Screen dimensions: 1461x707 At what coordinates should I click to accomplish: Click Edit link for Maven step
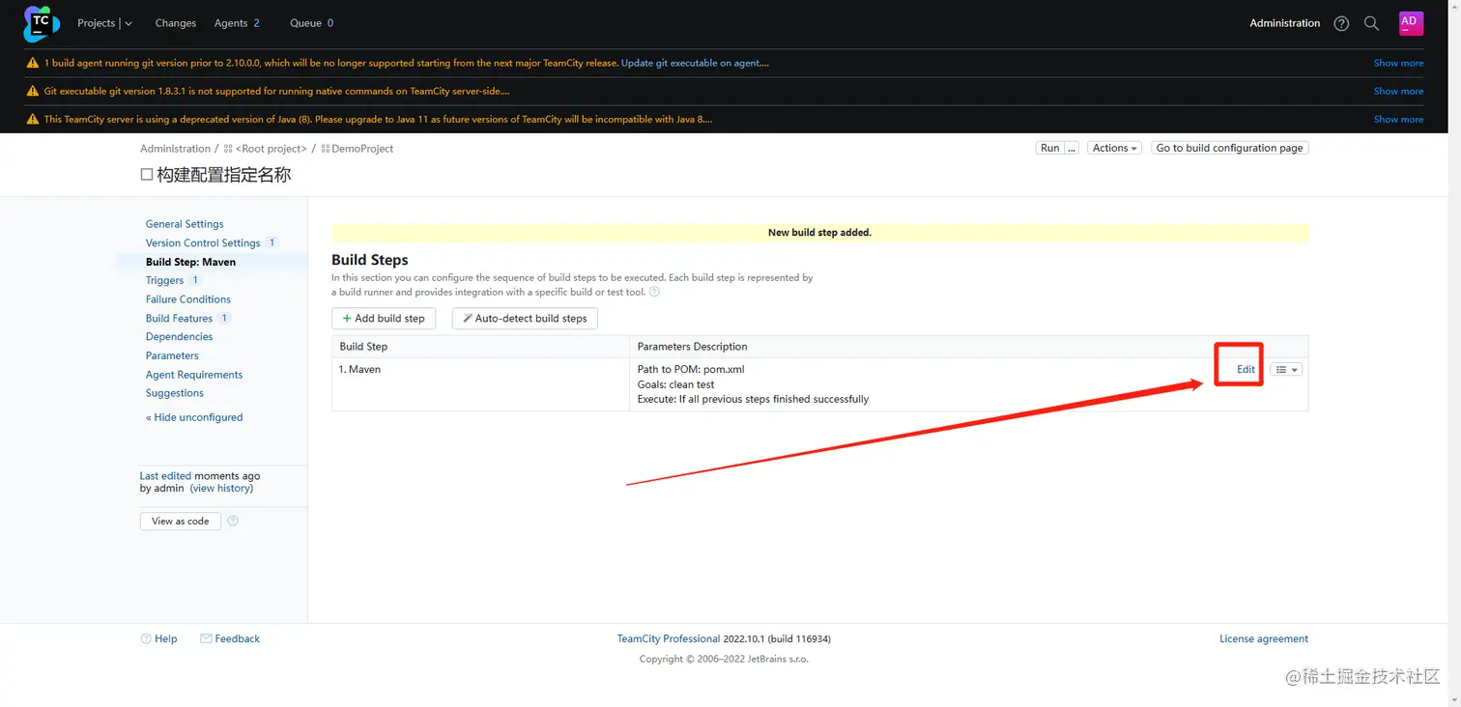click(x=1246, y=370)
